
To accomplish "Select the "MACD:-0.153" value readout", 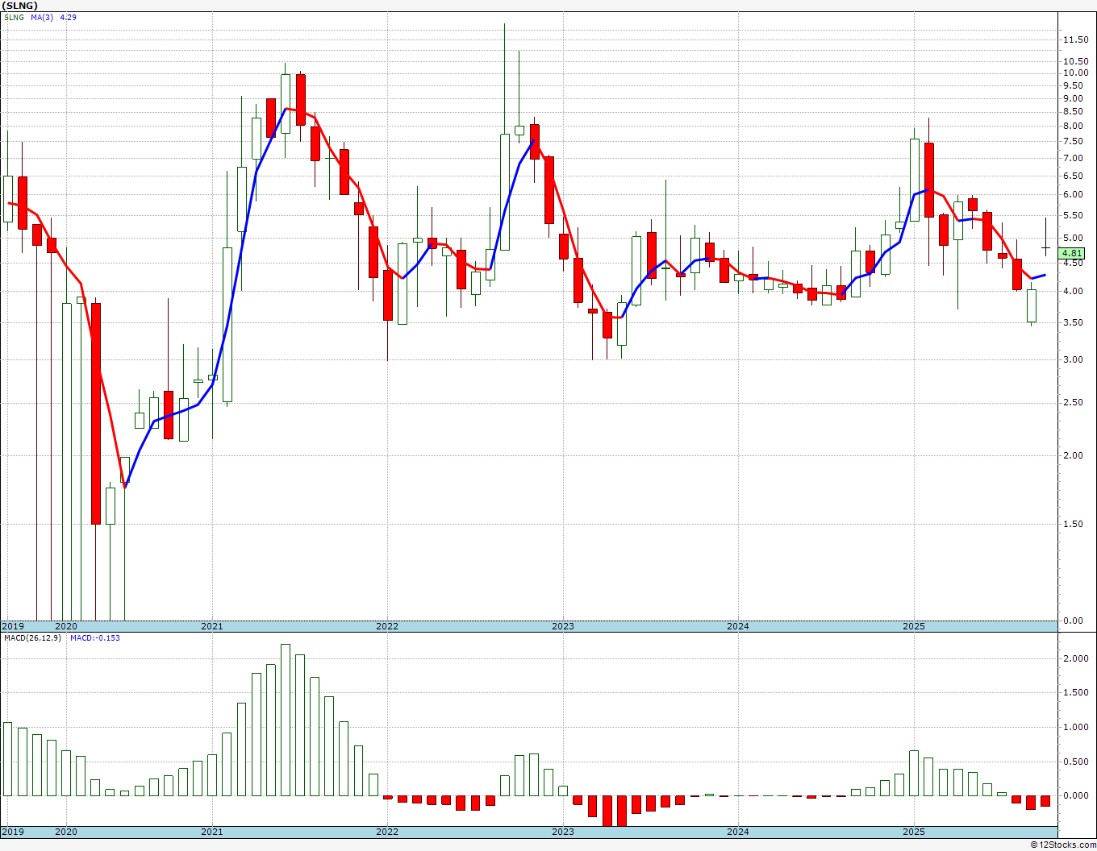I will tap(94, 638).
